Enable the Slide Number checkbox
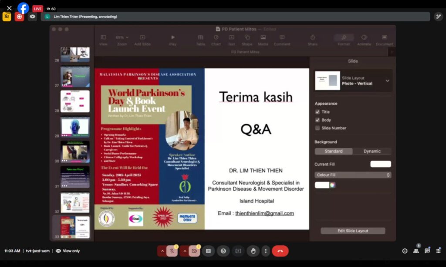This screenshot has height=267, width=446. coord(318,128)
